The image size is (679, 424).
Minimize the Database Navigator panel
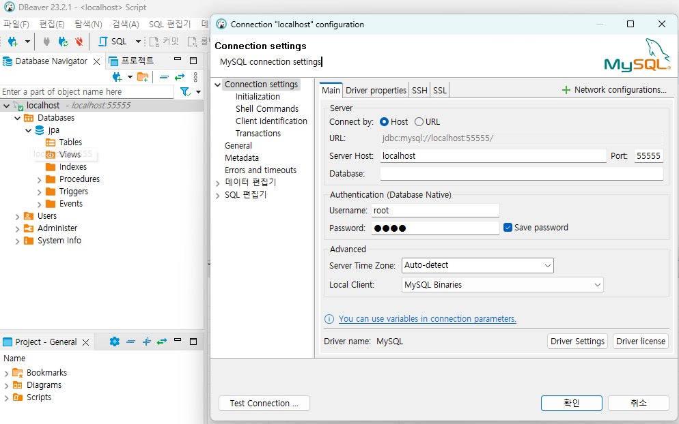178,59
